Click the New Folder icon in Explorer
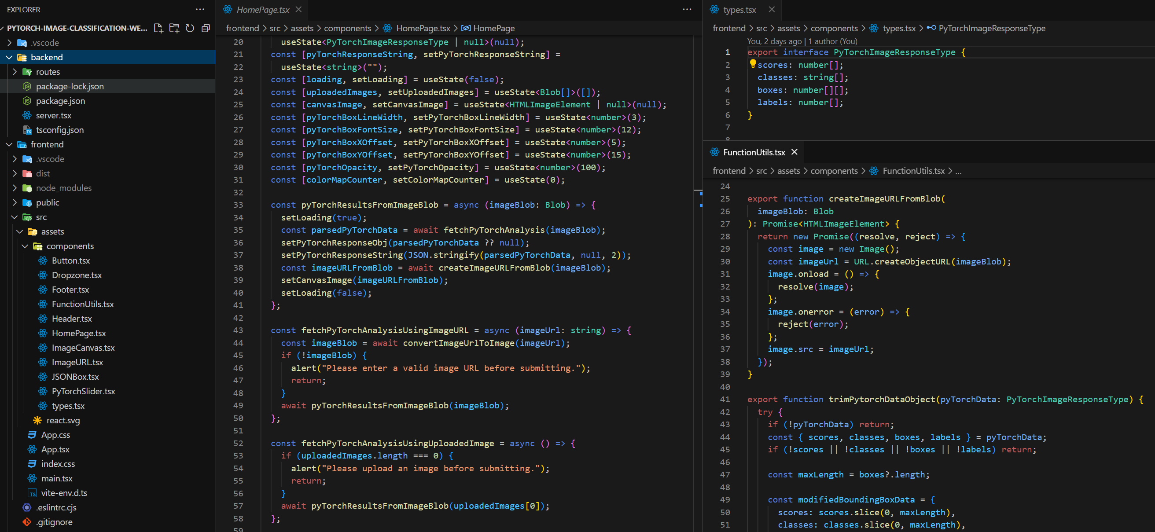The height and width of the screenshot is (532, 1155). (174, 28)
